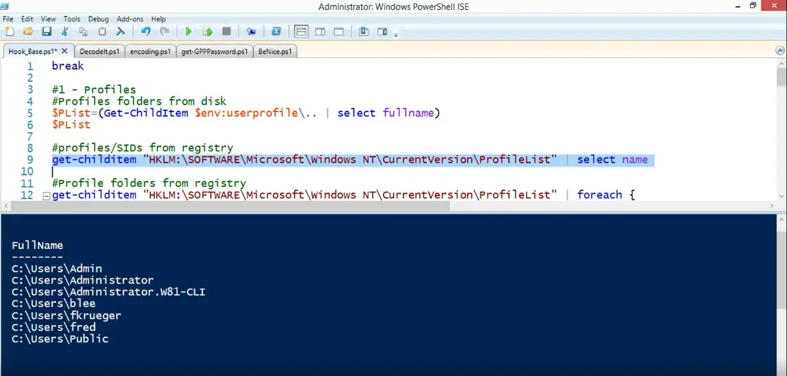Close the Hook_Base.ps1 tab
The image size is (787, 376).
pyautogui.click(x=64, y=51)
